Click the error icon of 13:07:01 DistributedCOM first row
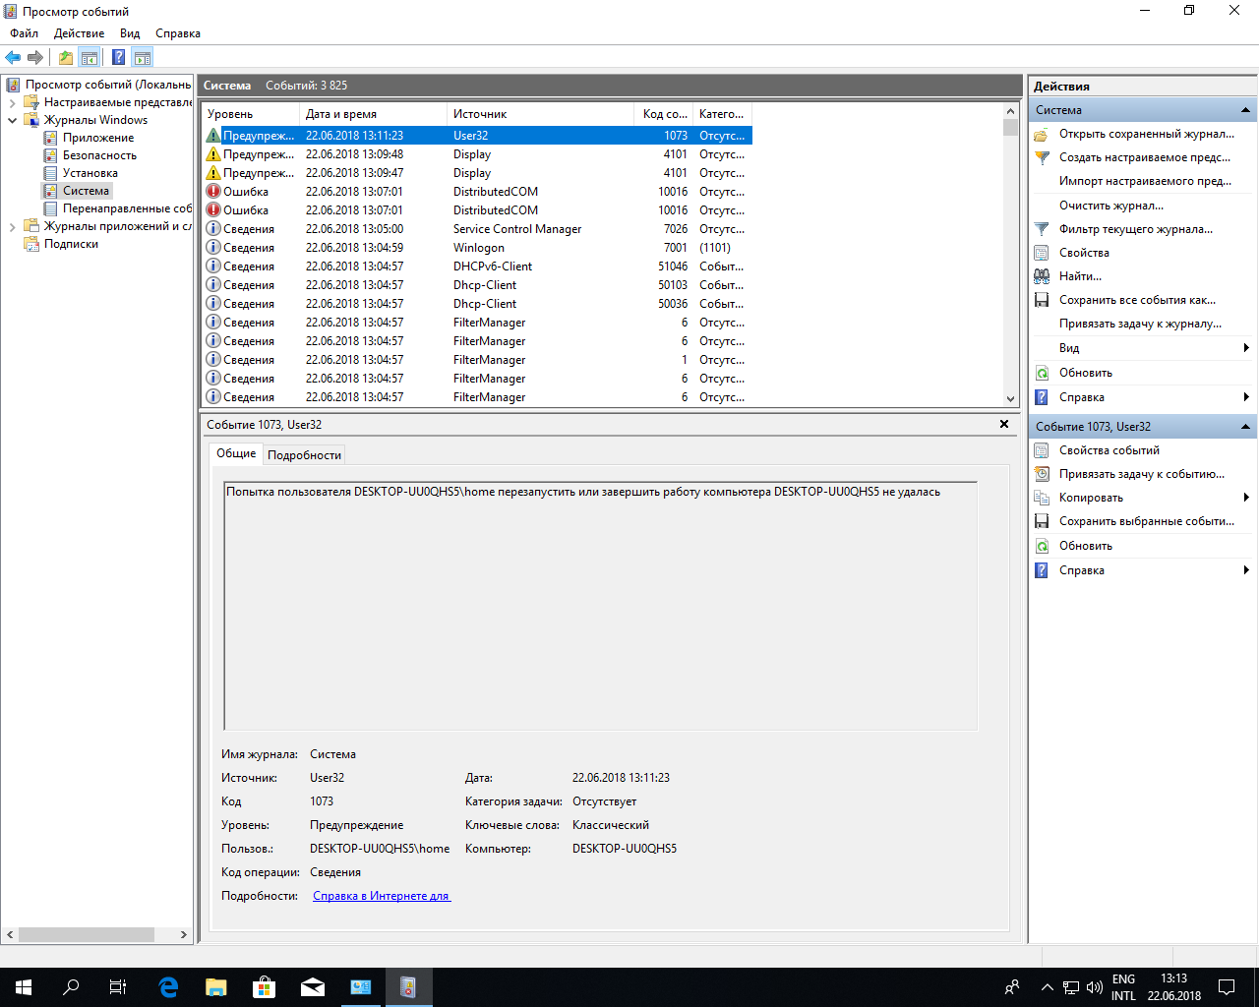 coord(213,192)
